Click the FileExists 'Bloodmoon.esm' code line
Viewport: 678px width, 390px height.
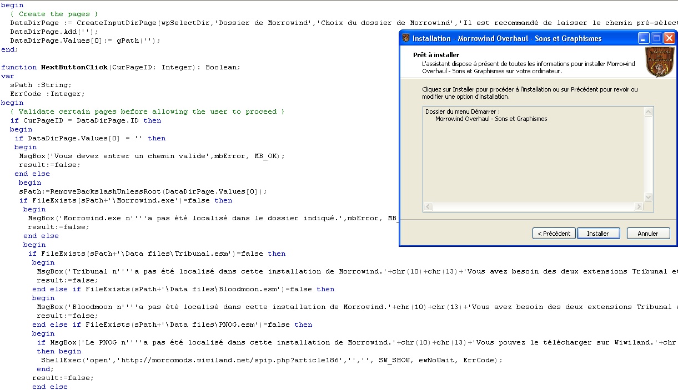click(183, 289)
